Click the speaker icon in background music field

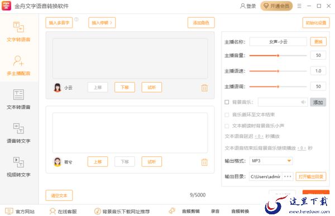click(x=303, y=102)
